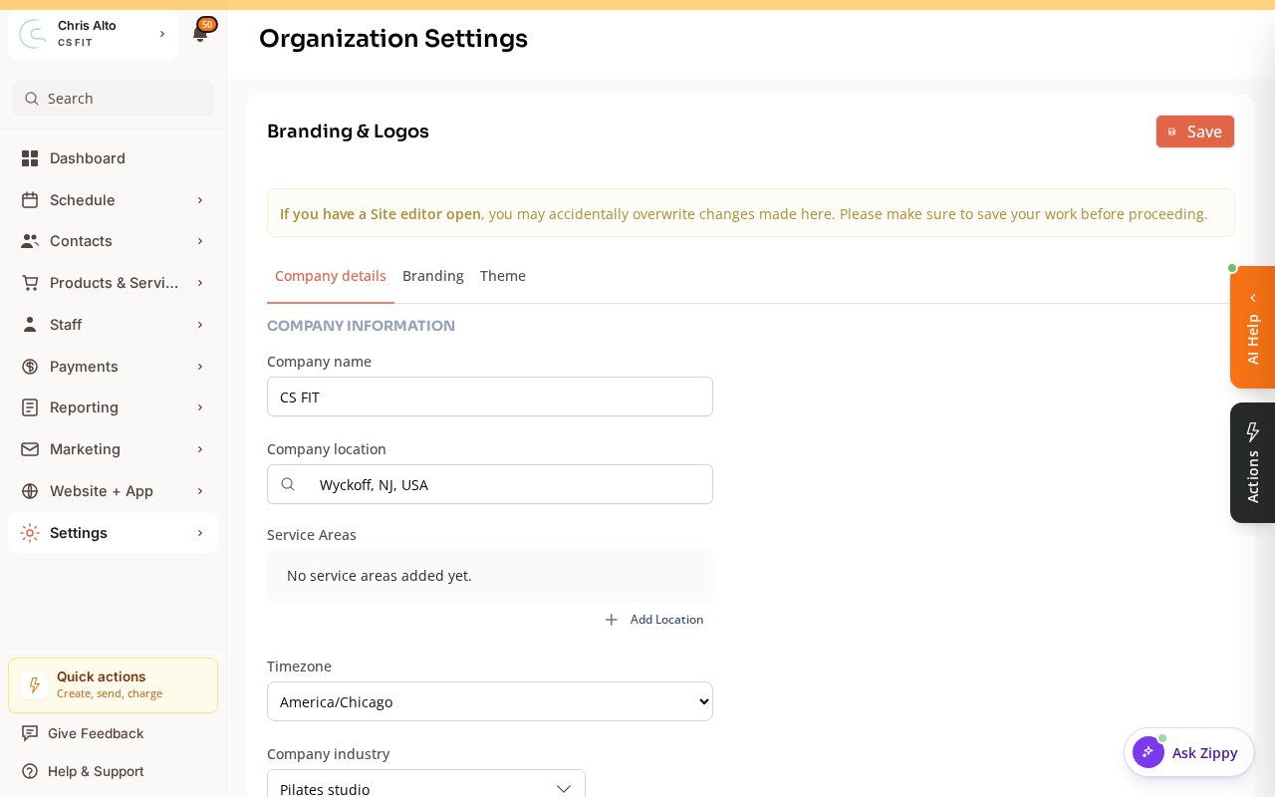Open the Company industry dropdown
The width and height of the screenshot is (1275, 797).
coord(426,784)
